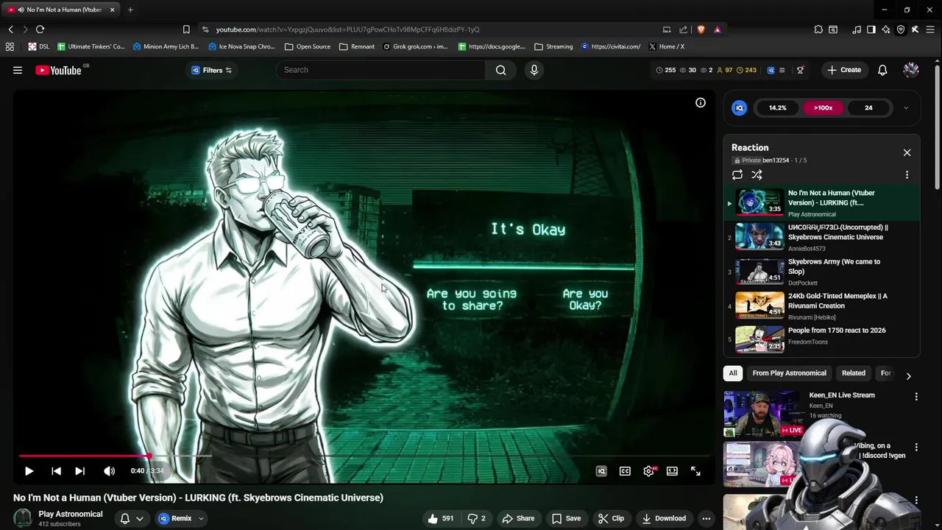Close the Reaction playlist panel
The width and height of the screenshot is (942, 530).
(907, 152)
